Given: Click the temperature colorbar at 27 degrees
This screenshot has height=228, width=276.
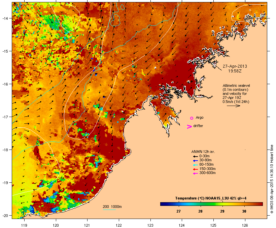Looking at the screenshot, I should coord(178,204).
